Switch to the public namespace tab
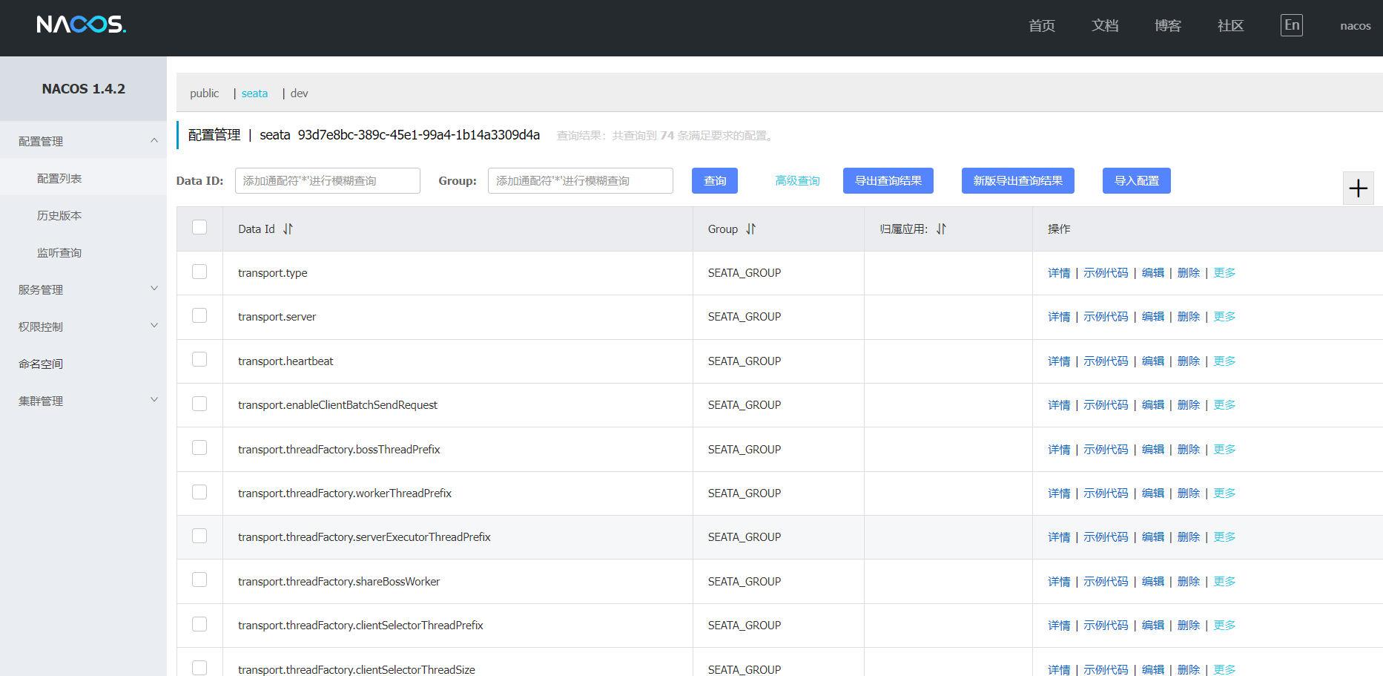 tap(204, 93)
